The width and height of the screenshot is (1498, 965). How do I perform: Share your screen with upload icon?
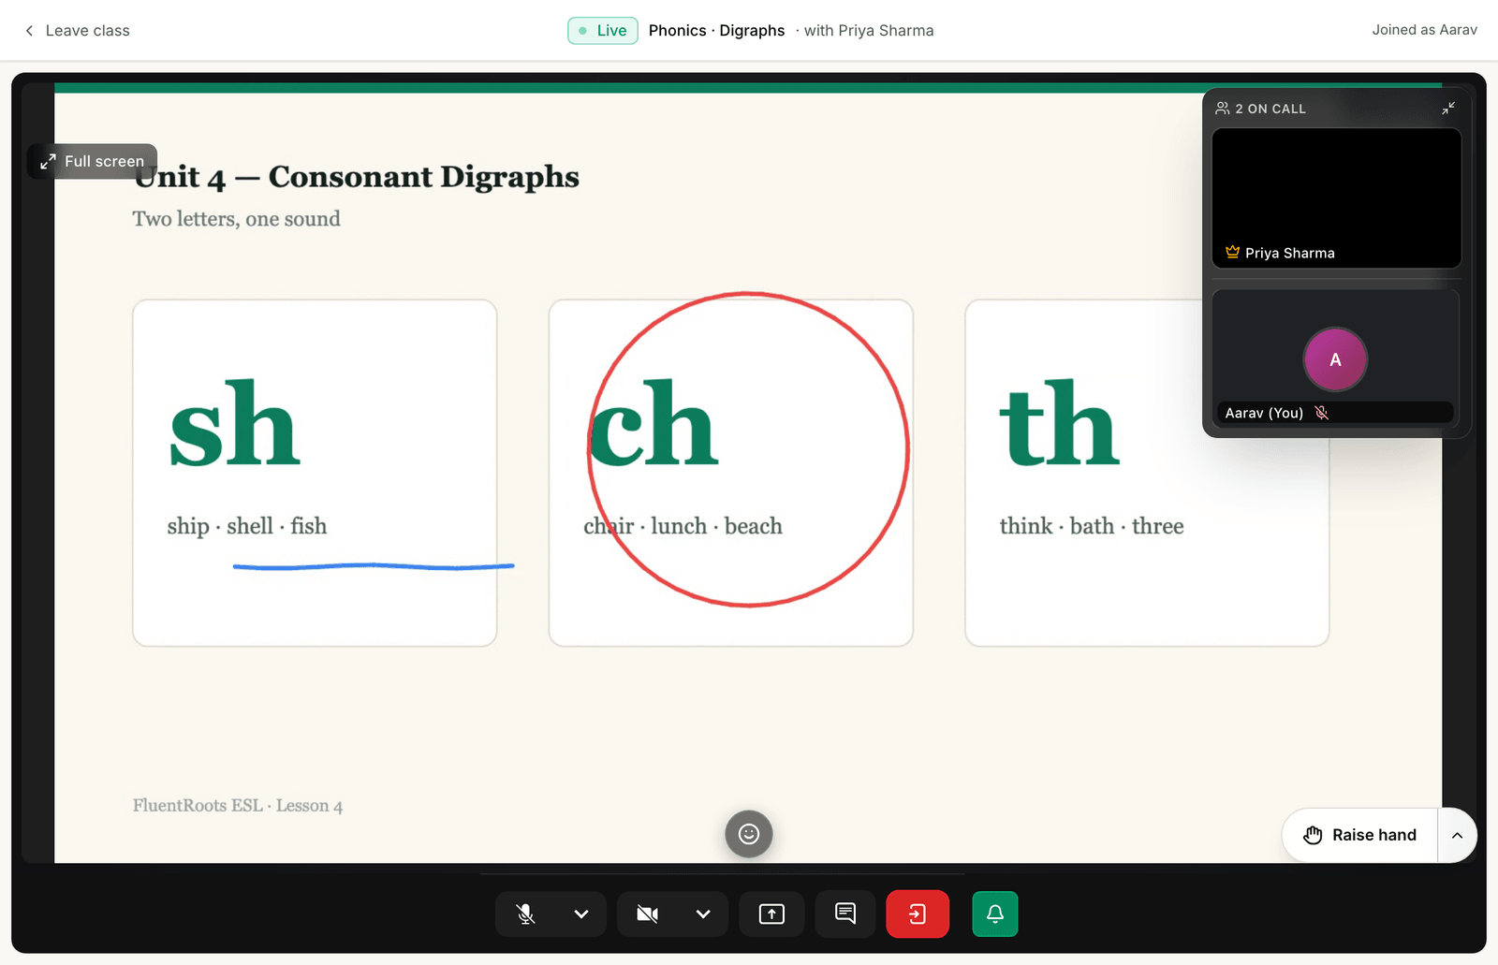771,914
